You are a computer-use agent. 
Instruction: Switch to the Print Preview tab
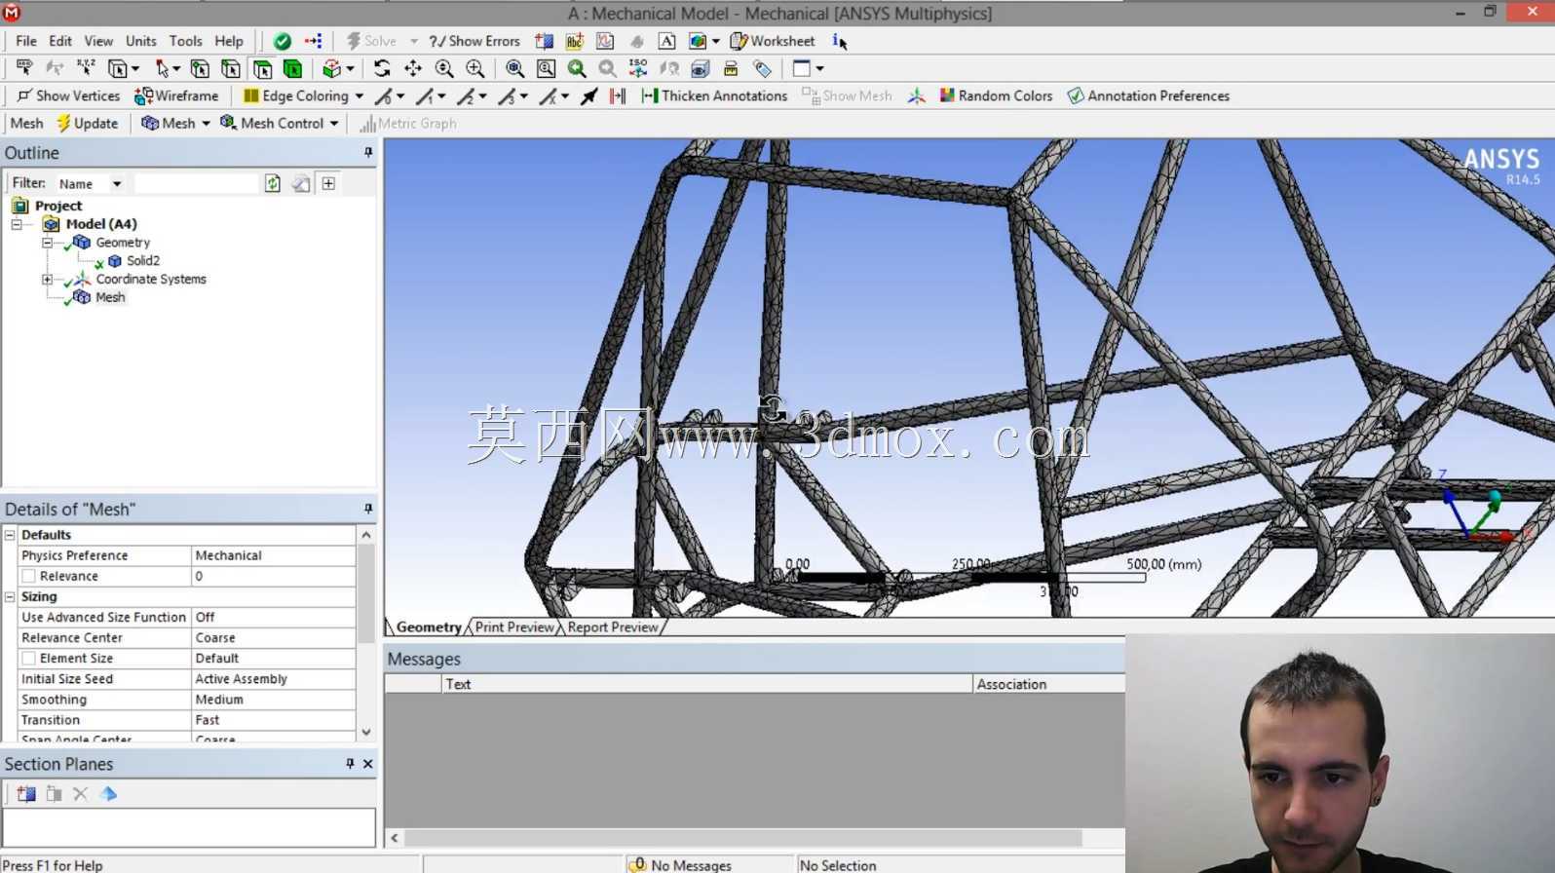(x=514, y=627)
